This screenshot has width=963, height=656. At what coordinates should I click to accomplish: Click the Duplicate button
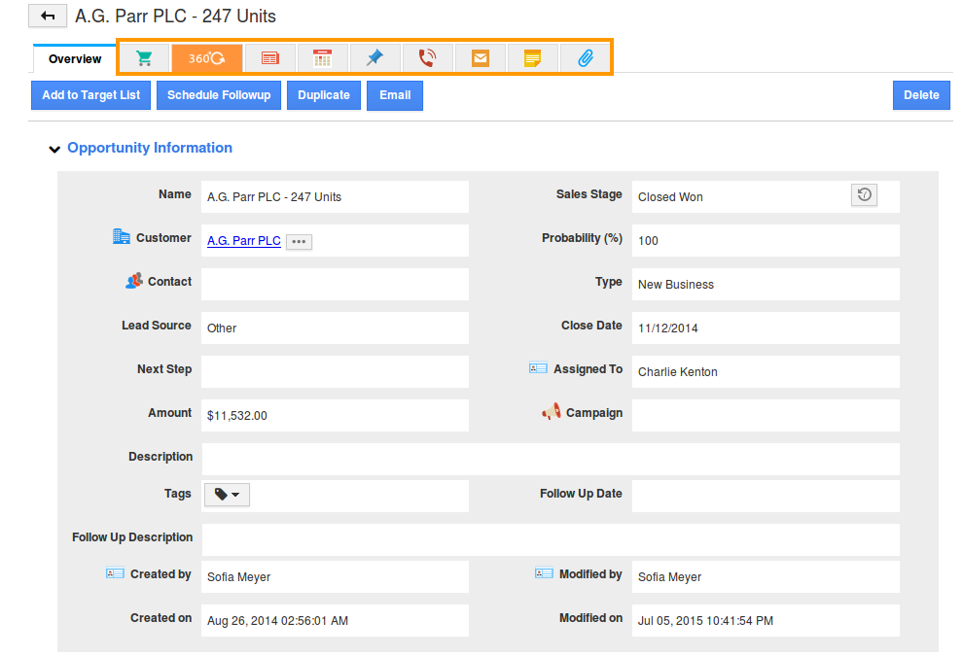[x=324, y=95]
